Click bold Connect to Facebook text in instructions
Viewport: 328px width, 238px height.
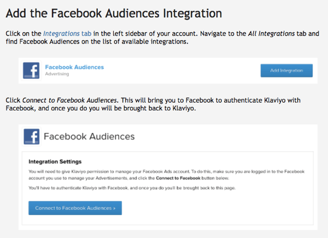point(178,178)
